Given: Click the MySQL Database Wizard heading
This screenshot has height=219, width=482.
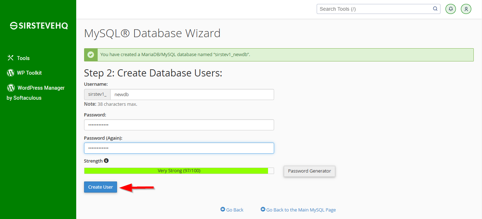Looking at the screenshot, I should pyautogui.click(x=152, y=34).
